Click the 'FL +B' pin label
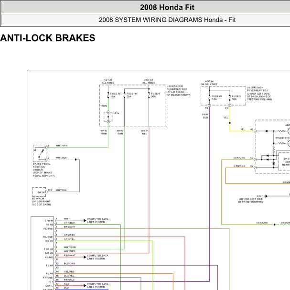This screenshot has height=290, width=290. (x=49, y=266)
